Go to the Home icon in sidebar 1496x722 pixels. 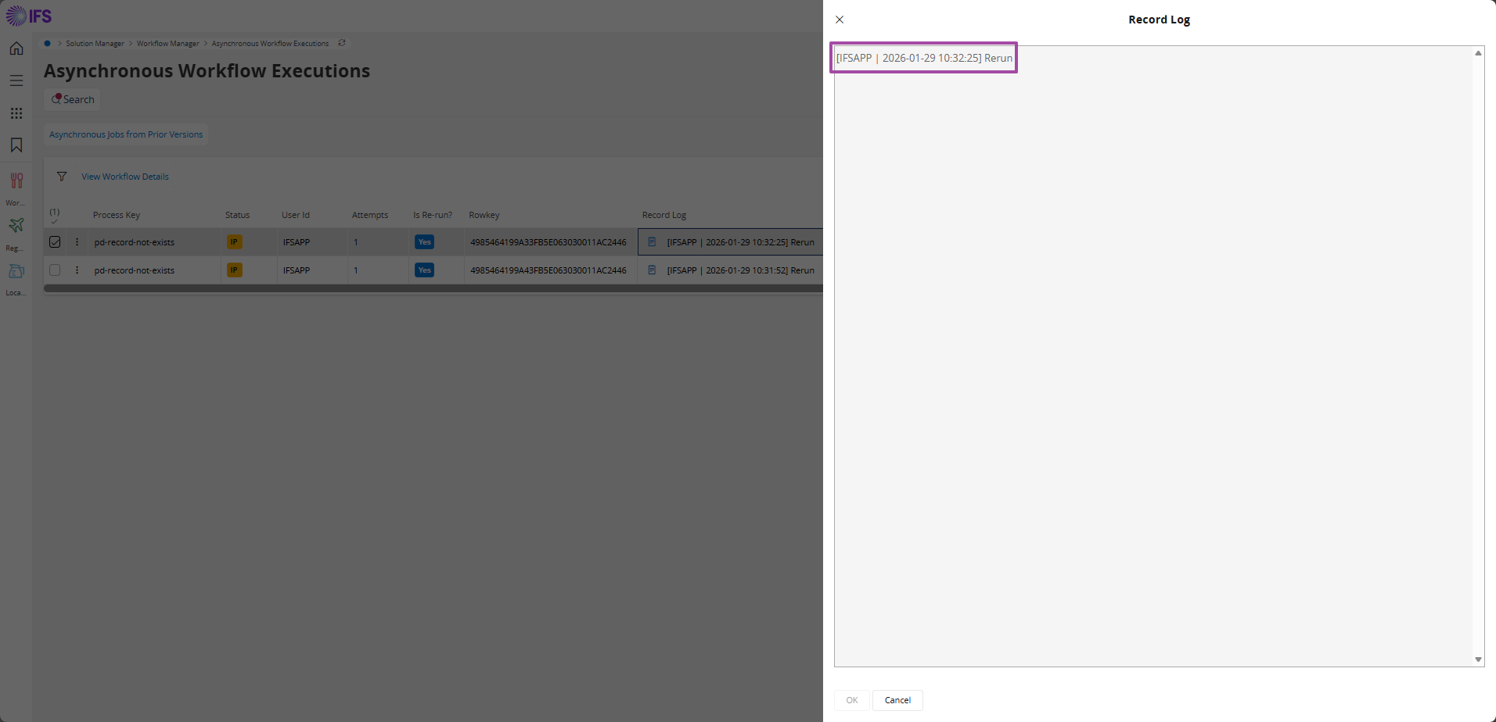tap(16, 48)
